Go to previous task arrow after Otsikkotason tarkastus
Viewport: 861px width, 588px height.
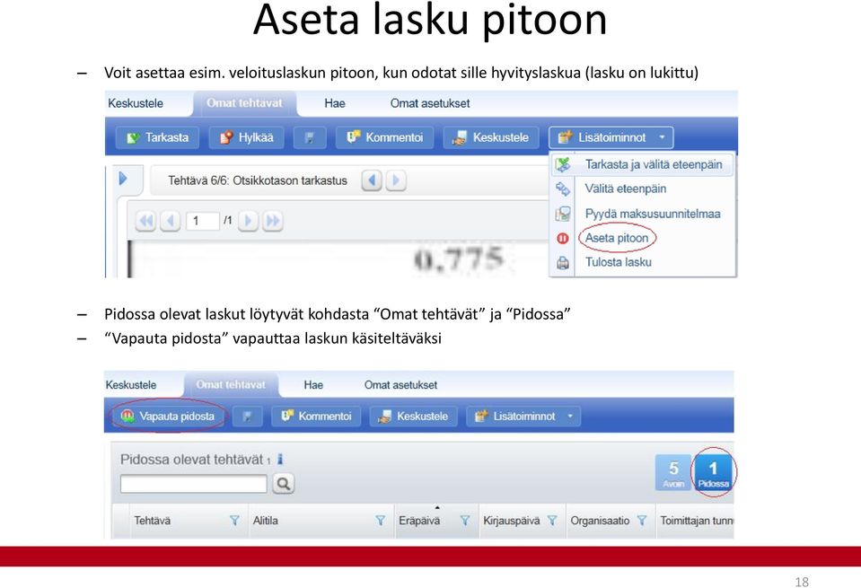click(x=372, y=180)
